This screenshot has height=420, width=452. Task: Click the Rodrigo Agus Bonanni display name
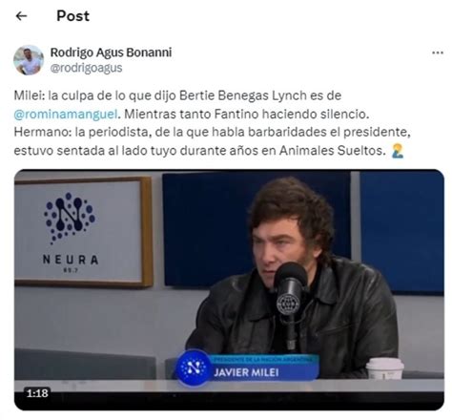[111, 52]
